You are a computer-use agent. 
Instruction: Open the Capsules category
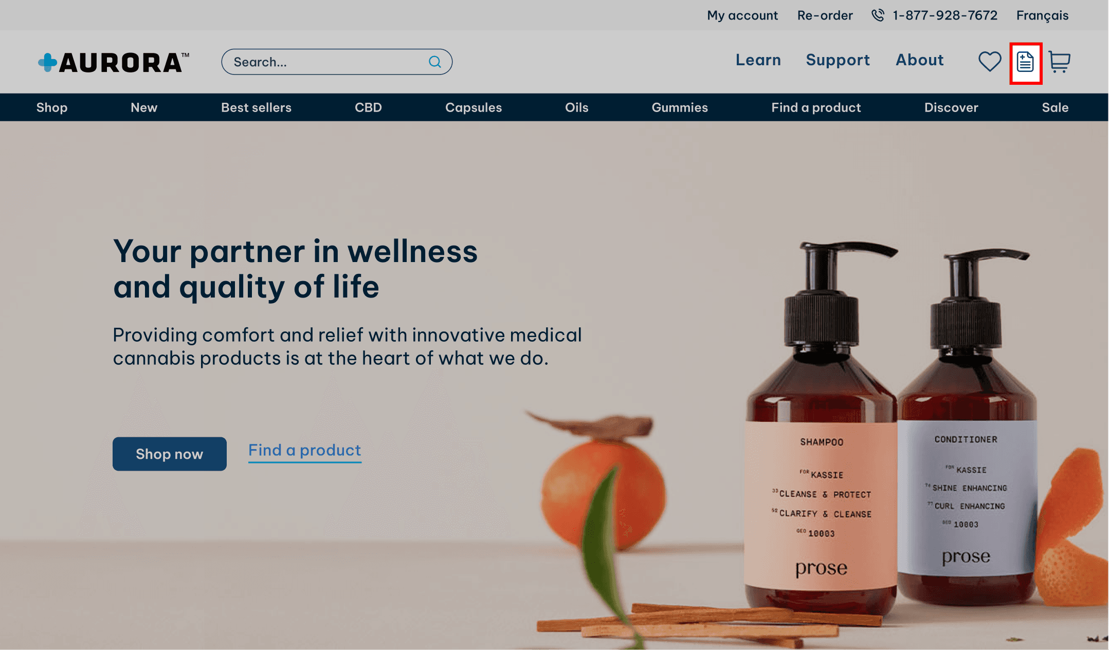pyautogui.click(x=474, y=107)
